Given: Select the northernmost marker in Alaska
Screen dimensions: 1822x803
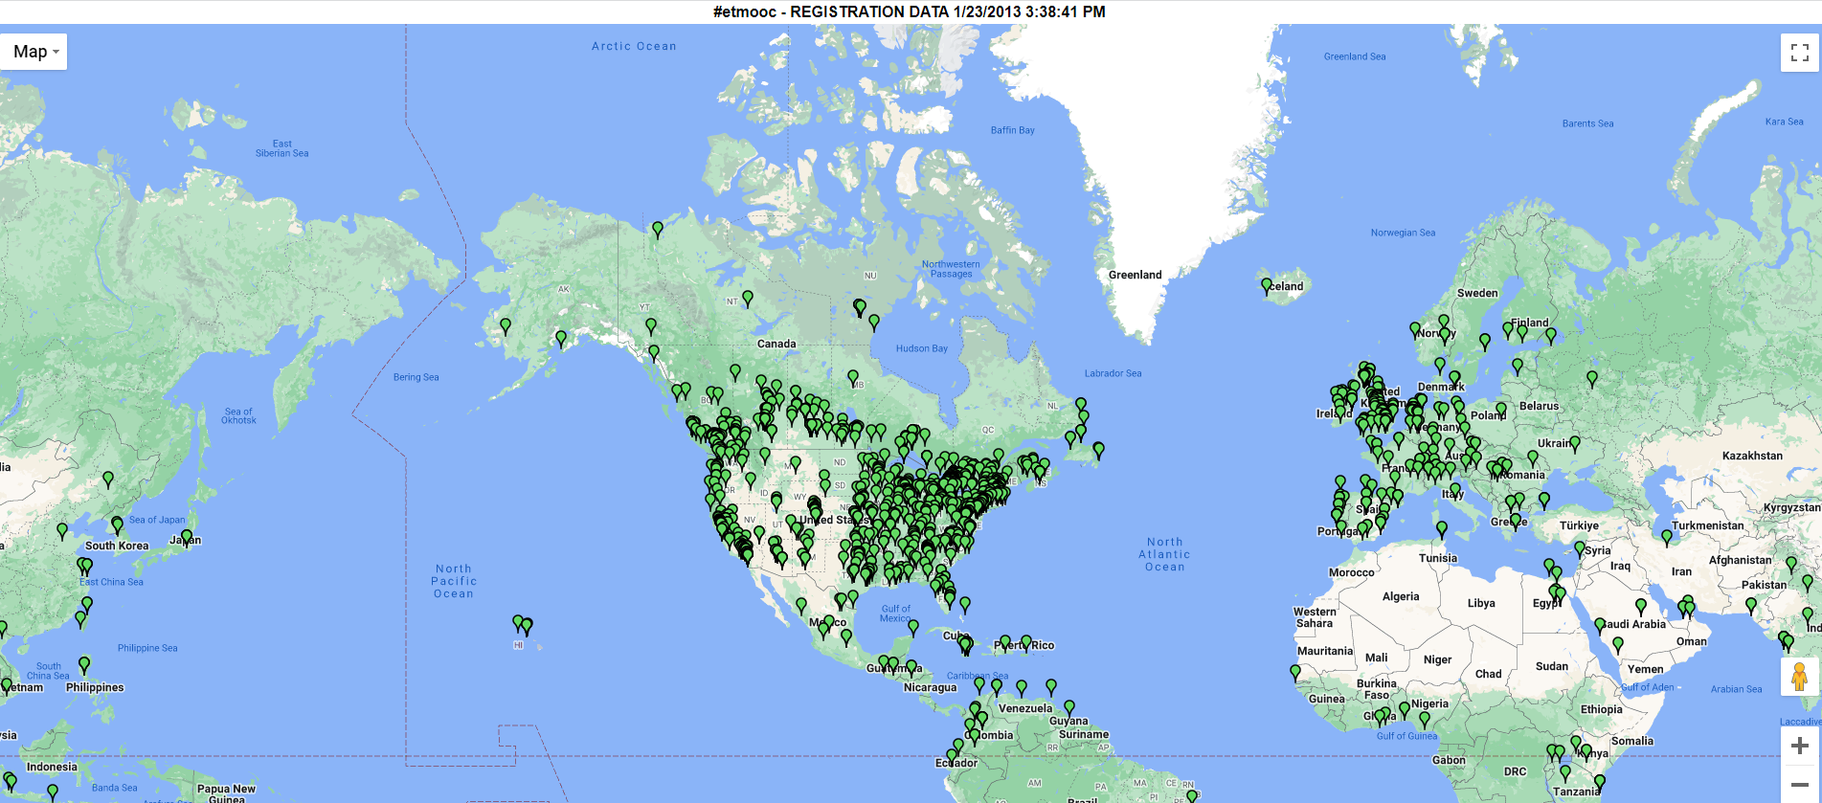Looking at the screenshot, I should 658,229.
